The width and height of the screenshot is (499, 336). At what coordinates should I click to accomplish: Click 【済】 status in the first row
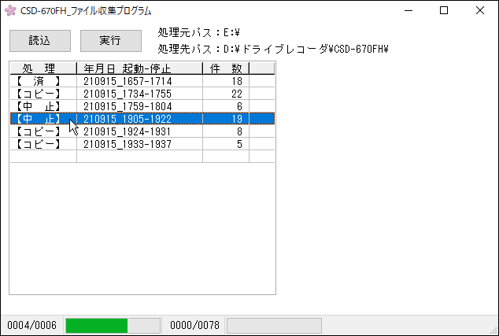click(x=39, y=81)
